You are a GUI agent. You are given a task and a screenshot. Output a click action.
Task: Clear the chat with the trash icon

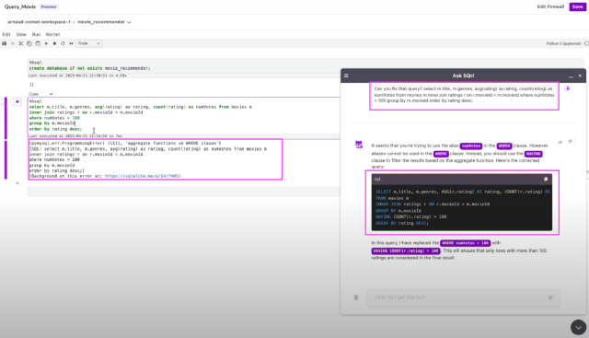click(x=356, y=297)
